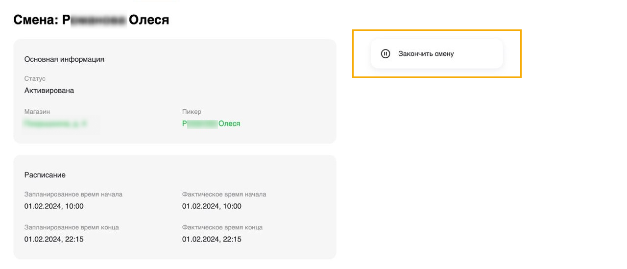
Task: Click the Основная информация section title
Action: tap(64, 59)
